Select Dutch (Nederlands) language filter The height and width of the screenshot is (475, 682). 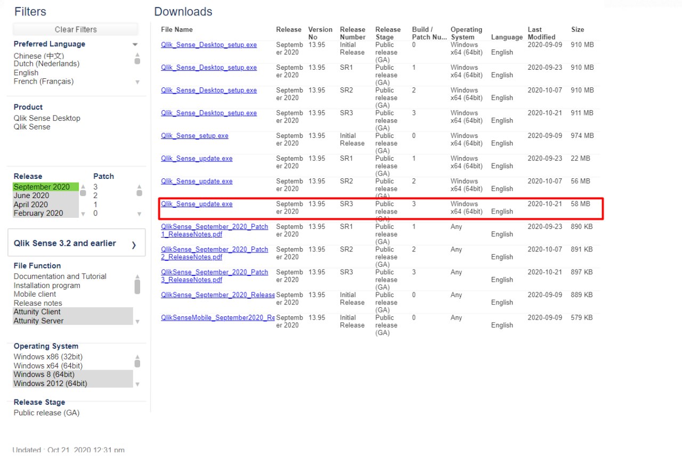(46, 64)
